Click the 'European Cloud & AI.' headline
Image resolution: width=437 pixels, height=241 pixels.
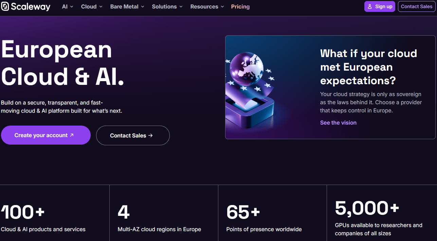tap(63, 63)
